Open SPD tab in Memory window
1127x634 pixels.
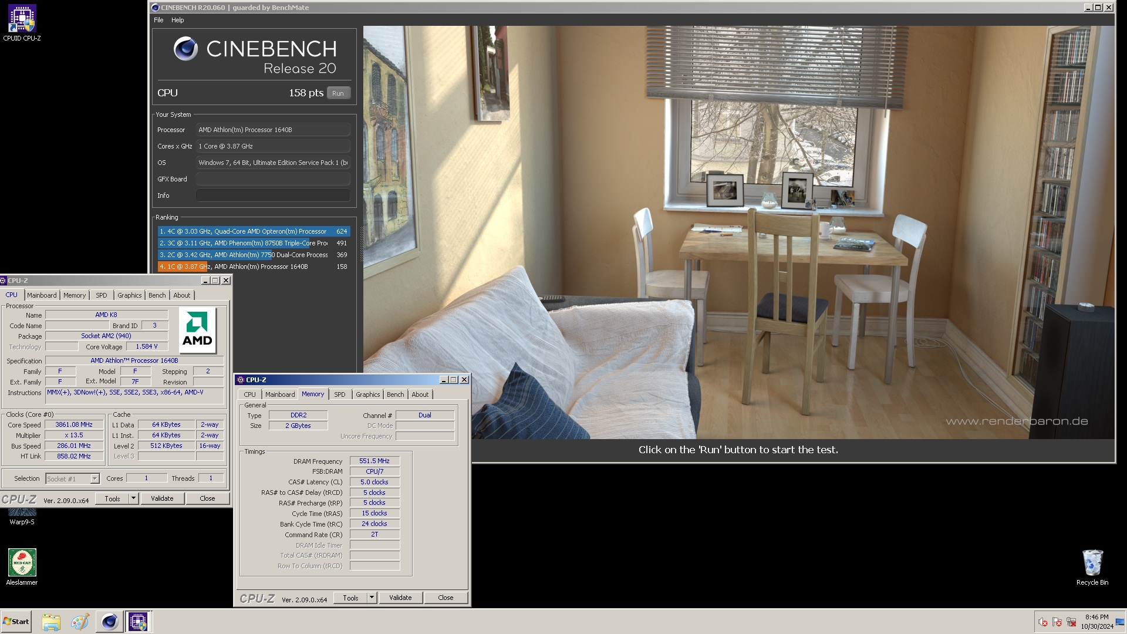[x=340, y=394]
